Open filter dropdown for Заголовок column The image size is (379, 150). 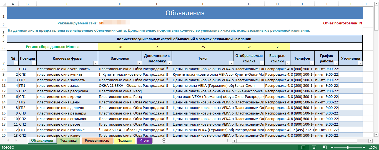point(139,63)
